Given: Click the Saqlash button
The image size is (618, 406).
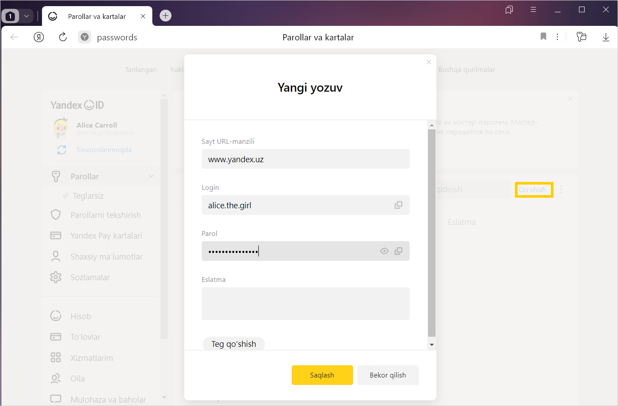Looking at the screenshot, I should pyautogui.click(x=322, y=375).
